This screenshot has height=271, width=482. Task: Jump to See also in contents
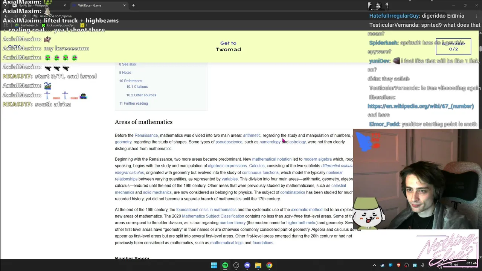coord(128,64)
